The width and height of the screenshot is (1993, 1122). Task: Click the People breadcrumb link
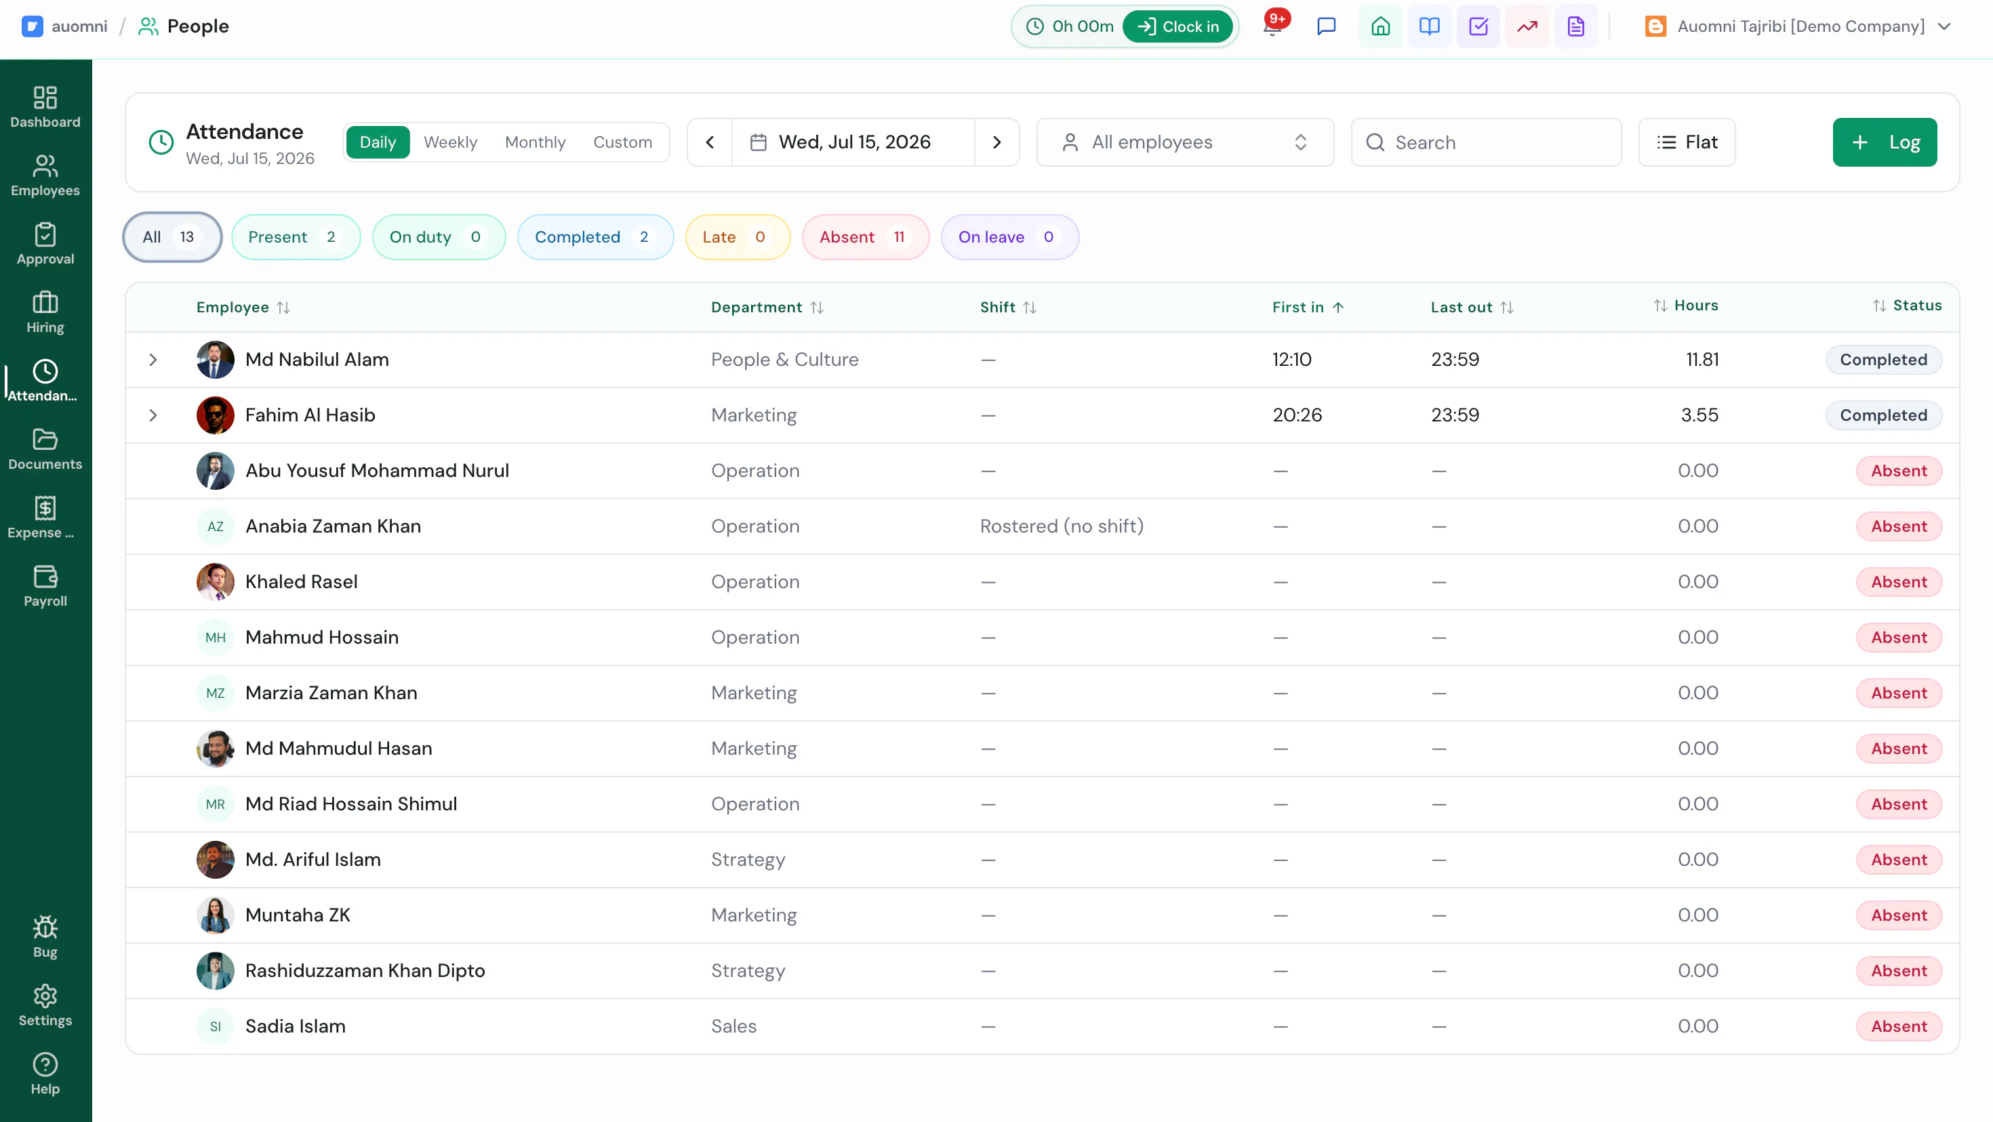tap(198, 26)
